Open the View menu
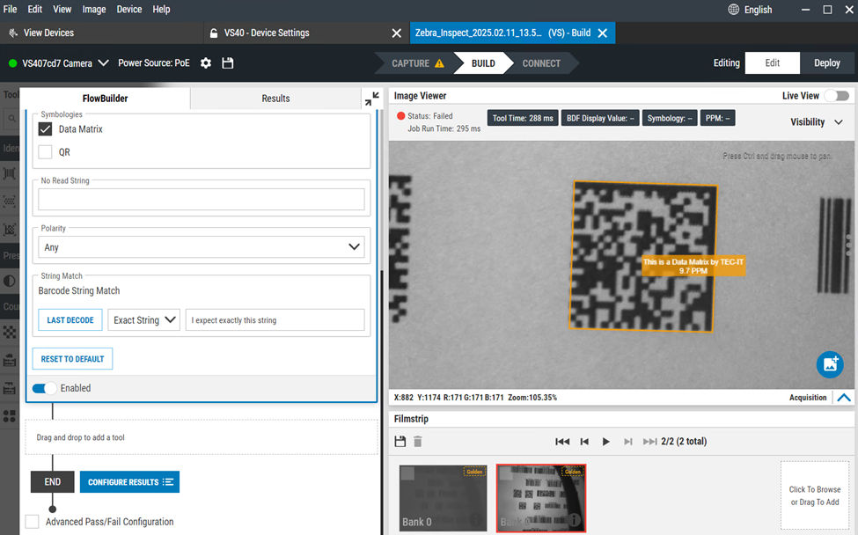858x535 pixels. point(62,10)
